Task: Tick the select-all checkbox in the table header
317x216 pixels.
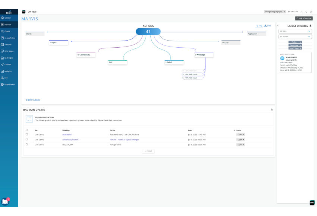Action: [26, 130]
